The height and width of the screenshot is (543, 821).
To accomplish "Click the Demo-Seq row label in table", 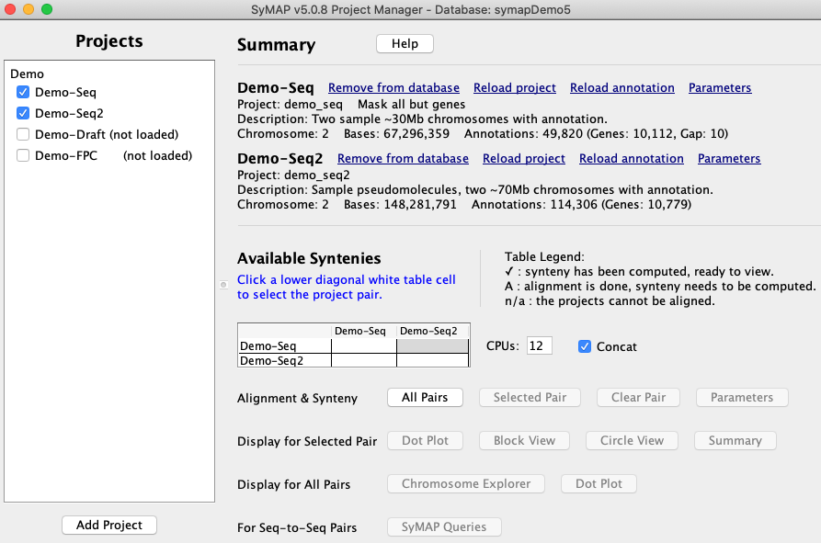I will (x=284, y=345).
